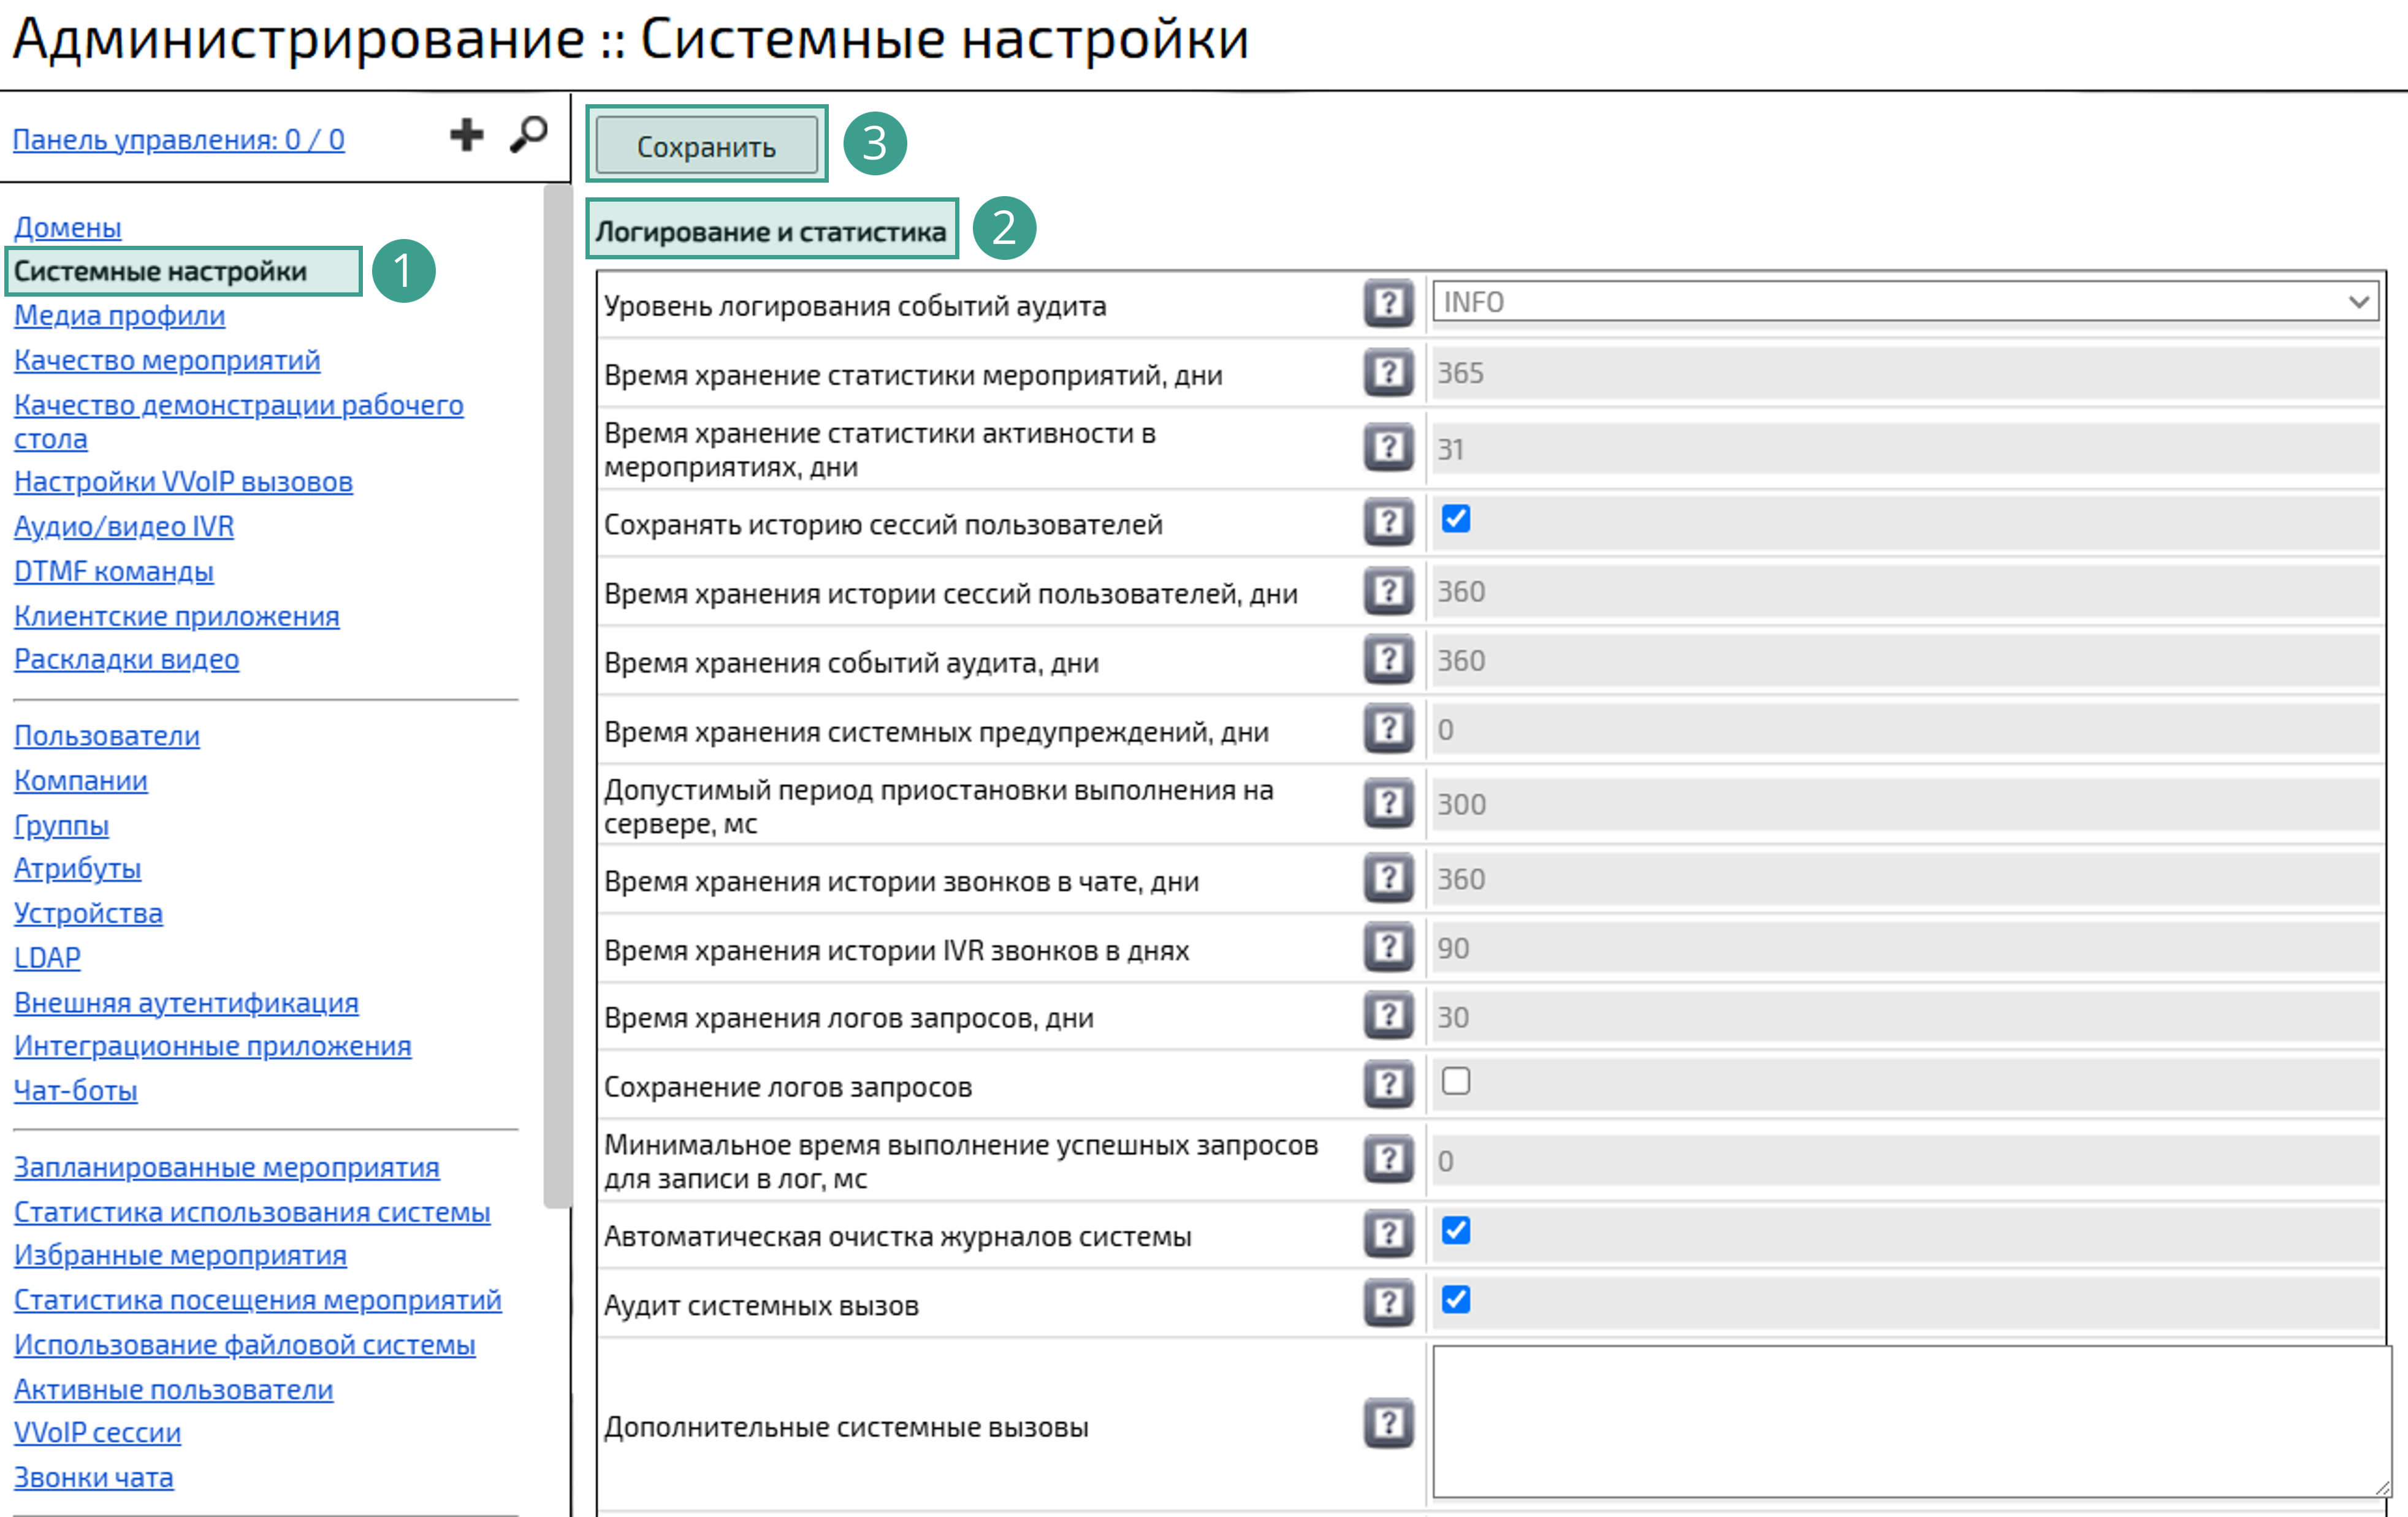Open the Пользователи link in sidebar

pyautogui.click(x=107, y=736)
